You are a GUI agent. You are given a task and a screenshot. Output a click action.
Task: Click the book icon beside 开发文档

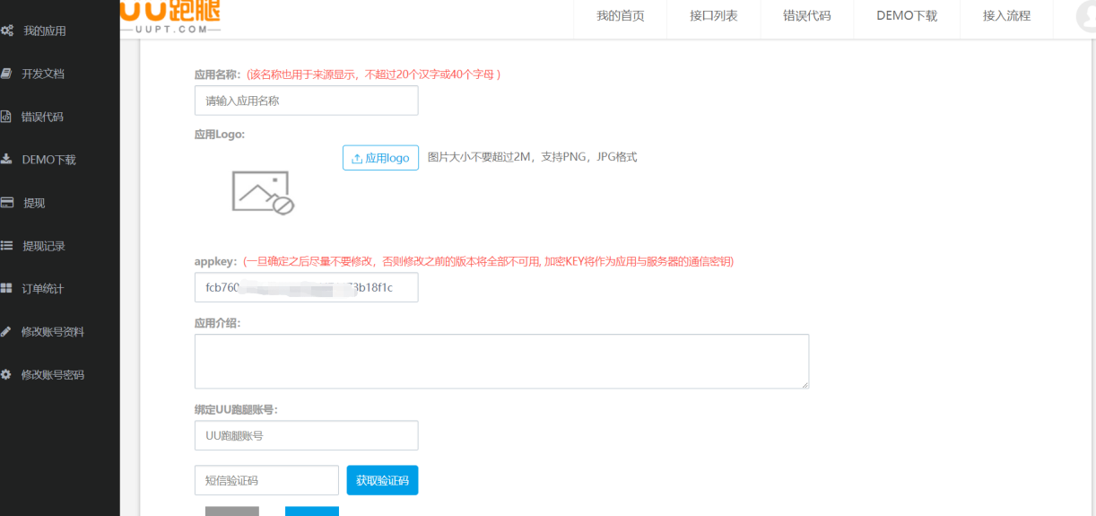[x=5, y=74]
